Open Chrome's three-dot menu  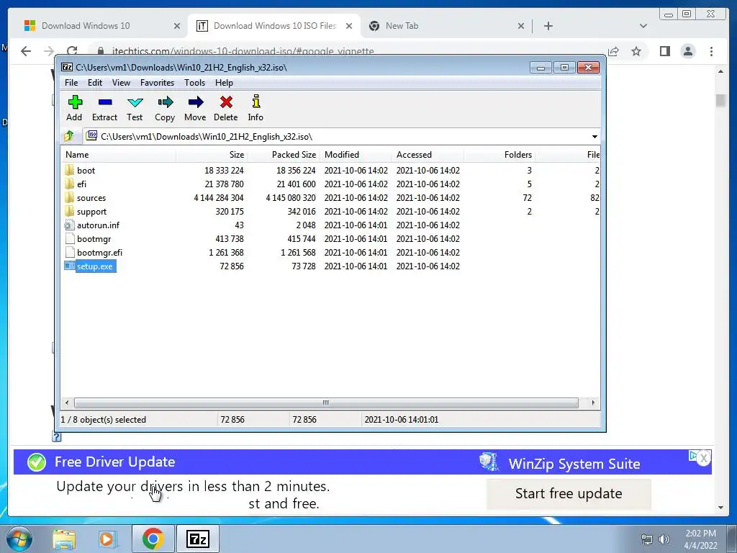click(x=711, y=51)
